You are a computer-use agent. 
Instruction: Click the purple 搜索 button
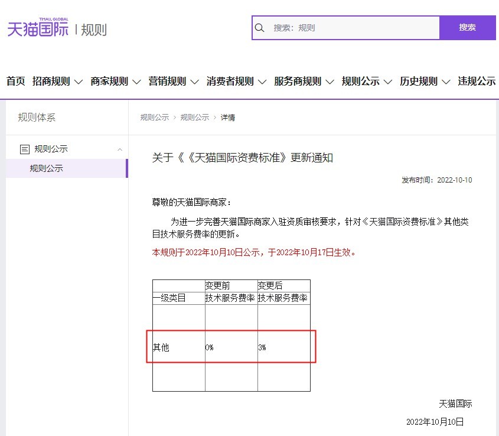coord(467,28)
